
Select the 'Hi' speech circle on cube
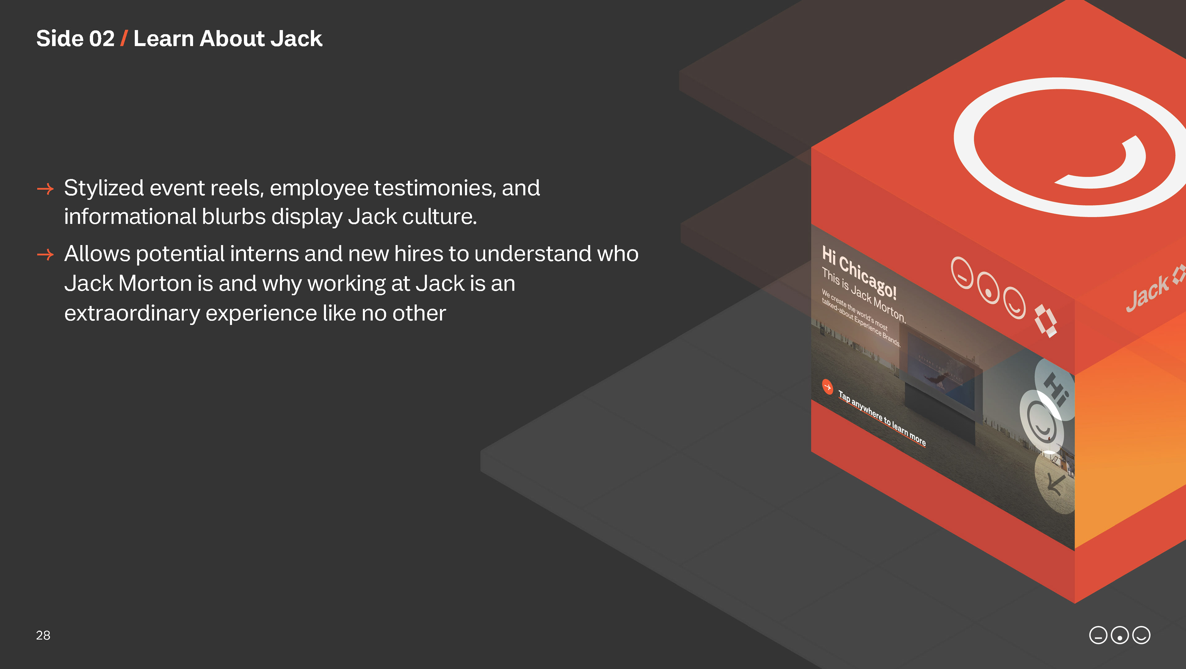[x=1057, y=389]
